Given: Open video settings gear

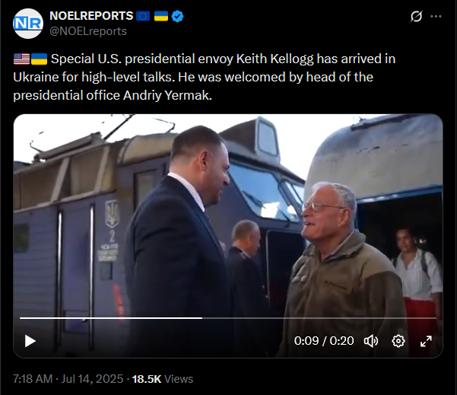Looking at the screenshot, I should 398,341.
